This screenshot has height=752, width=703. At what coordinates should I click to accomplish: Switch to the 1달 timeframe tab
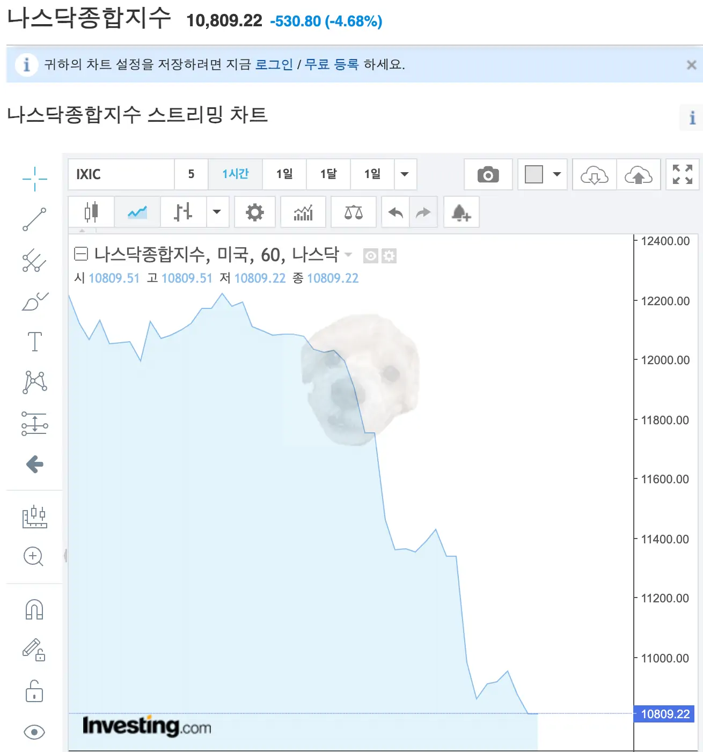pyautogui.click(x=328, y=174)
